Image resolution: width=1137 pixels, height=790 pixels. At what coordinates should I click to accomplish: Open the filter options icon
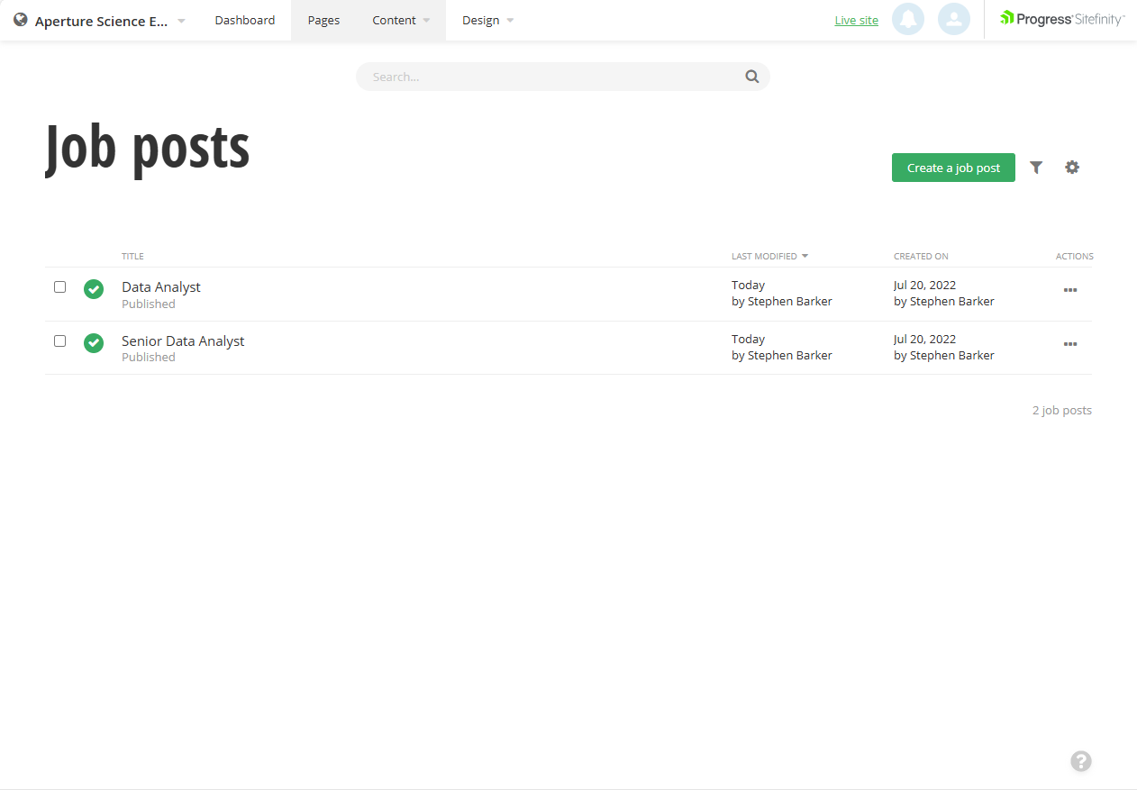click(1035, 168)
